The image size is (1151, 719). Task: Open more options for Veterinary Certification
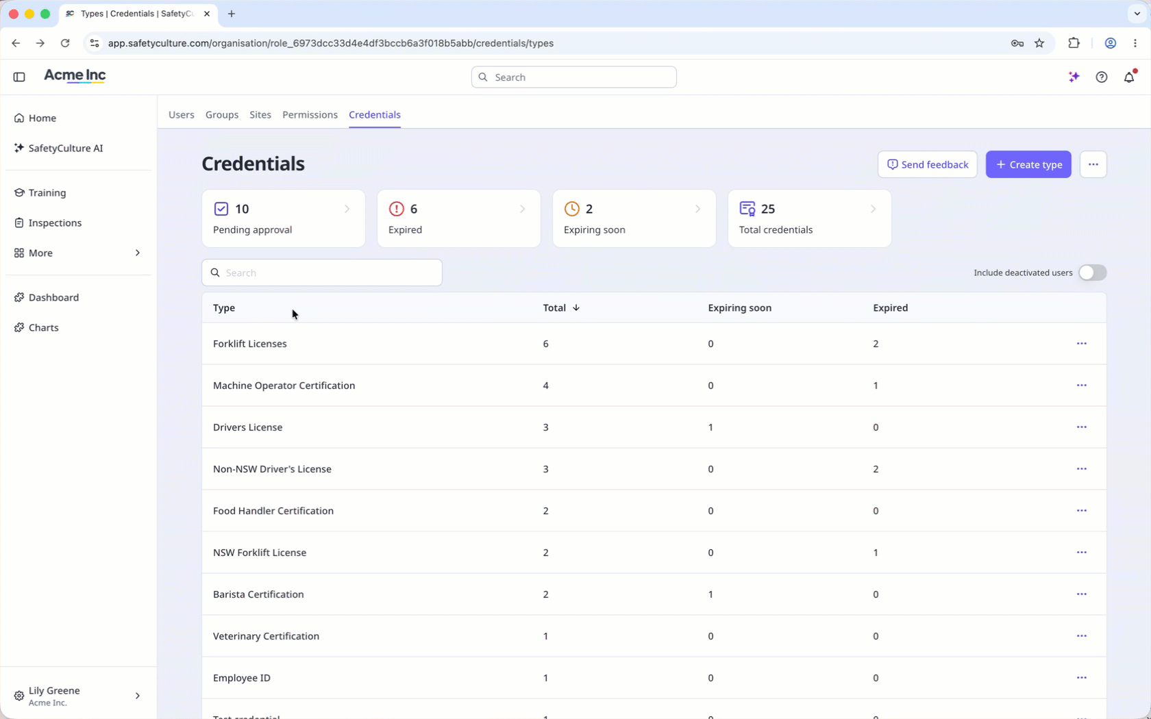[1082, 636]
